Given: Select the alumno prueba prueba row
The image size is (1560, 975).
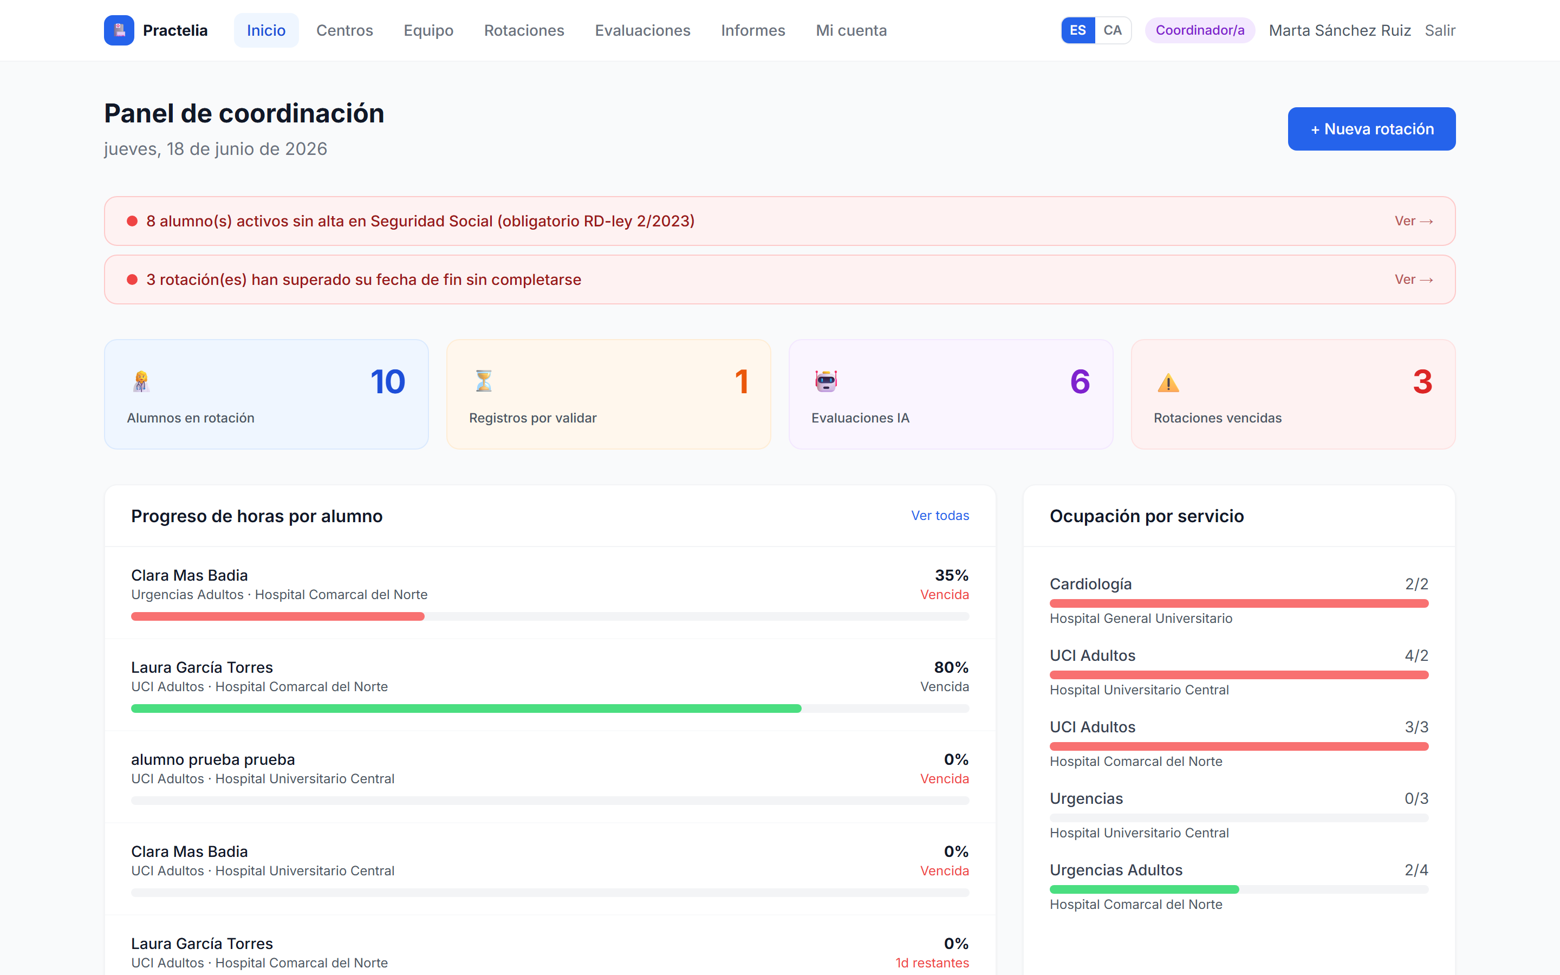Looking at the screenshot, I should tap(550, 778).
